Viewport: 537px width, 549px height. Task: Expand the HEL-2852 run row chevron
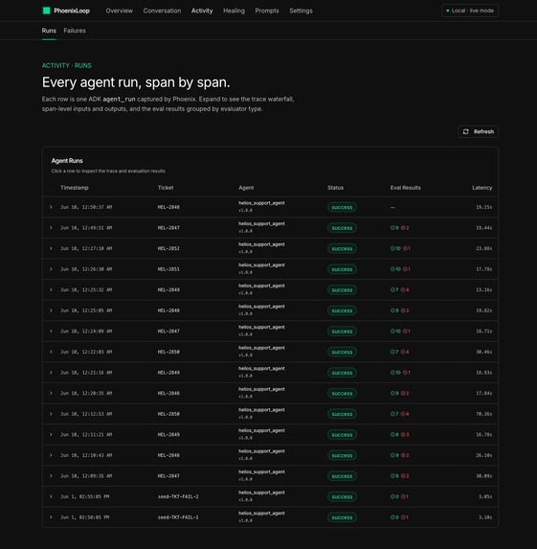click(51, 248)
